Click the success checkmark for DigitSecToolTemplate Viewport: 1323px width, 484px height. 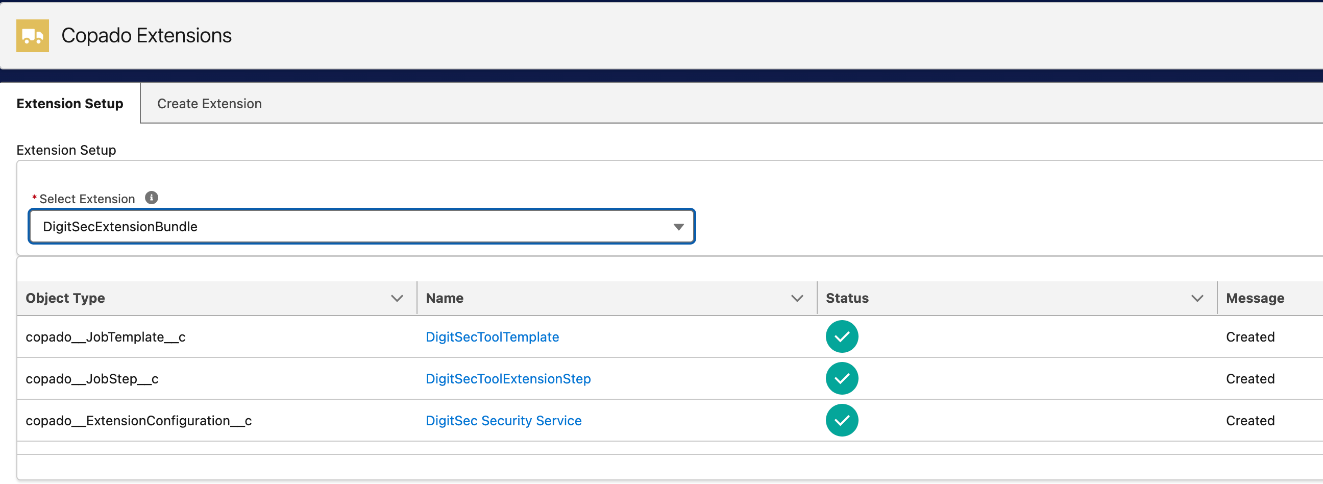click(842, 336)
